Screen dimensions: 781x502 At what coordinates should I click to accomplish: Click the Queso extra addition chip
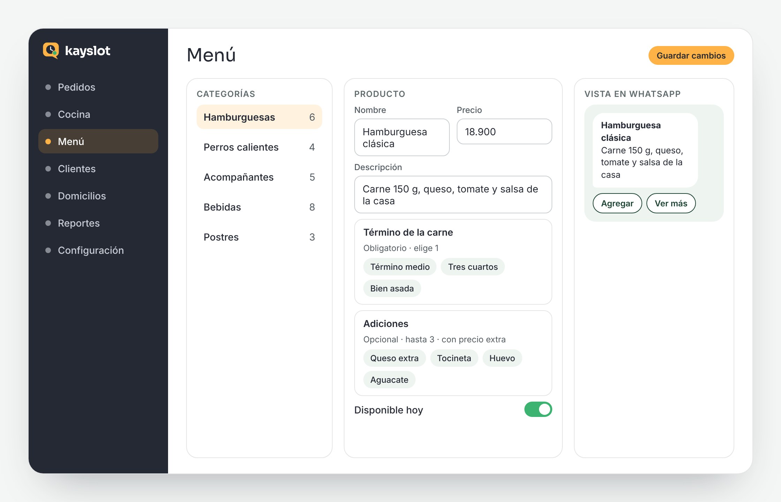click(x=394, y=358)
